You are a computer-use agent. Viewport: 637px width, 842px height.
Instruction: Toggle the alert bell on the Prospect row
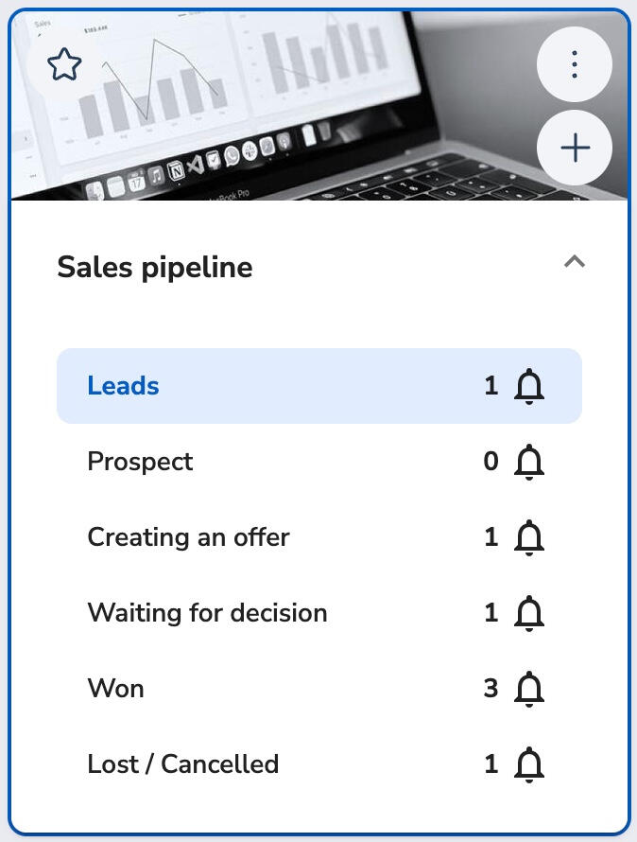529,462
